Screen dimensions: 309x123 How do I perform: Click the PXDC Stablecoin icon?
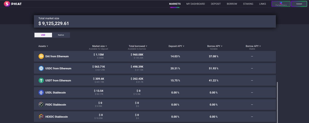pos(41,104)
